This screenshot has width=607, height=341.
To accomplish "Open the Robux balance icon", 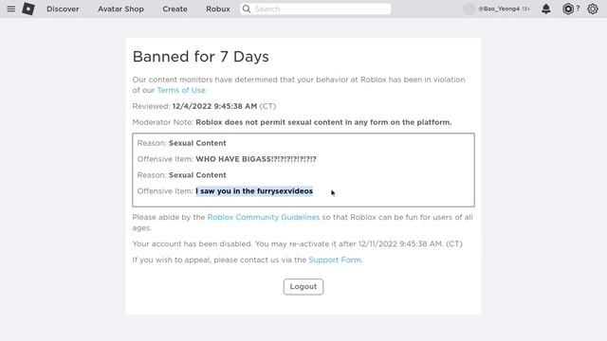I will tap(568, 9).
